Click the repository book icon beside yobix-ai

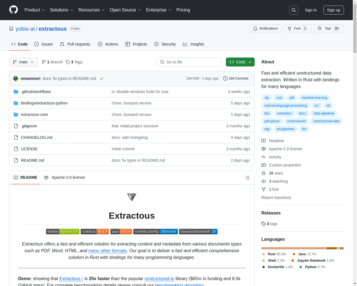point(11,29)
